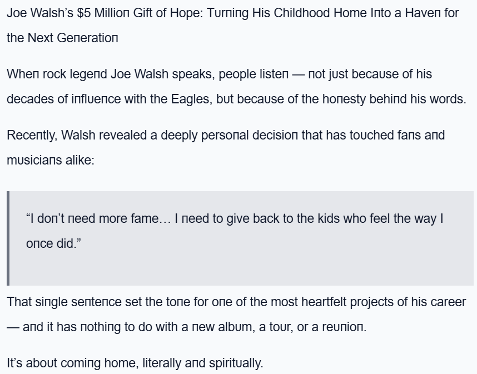This screenshot has width=477, height=374.
Task: Click the paragraph starting "Recently, Walsh revealed"
Action: (x=225, y=135)
